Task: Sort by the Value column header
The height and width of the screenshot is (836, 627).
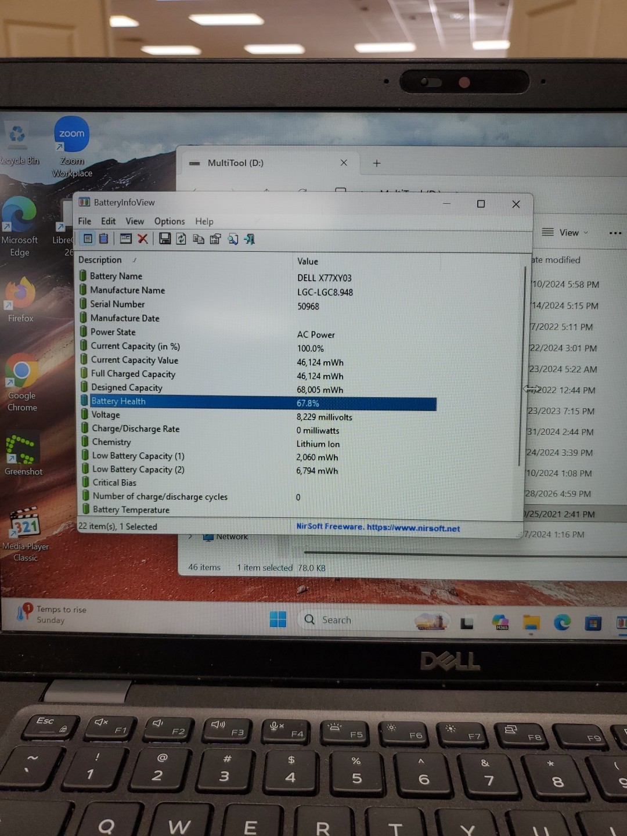Action: 308,261
